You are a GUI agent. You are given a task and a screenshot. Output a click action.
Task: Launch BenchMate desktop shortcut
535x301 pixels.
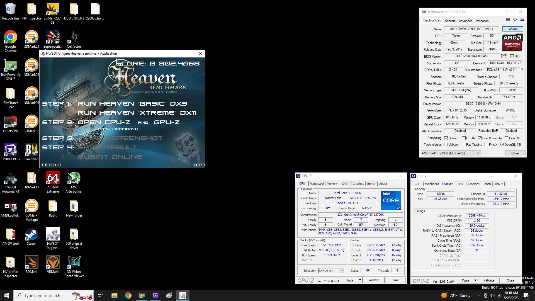pyautogui.click(x=31, y=152)
